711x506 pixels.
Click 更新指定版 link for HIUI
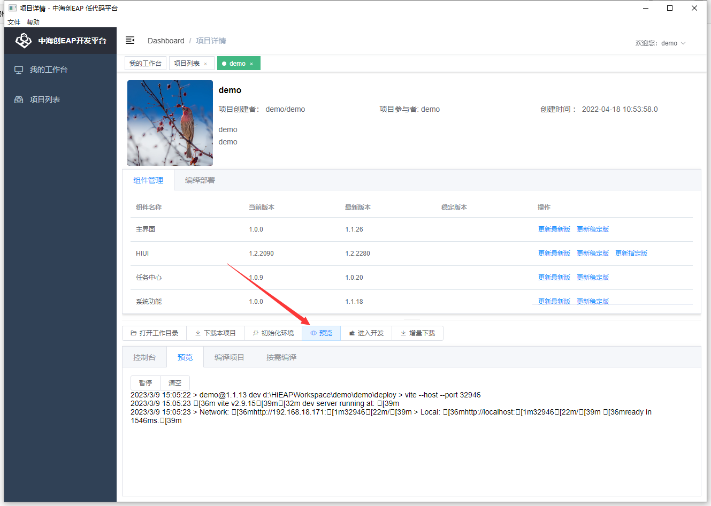tap(631, 254)
